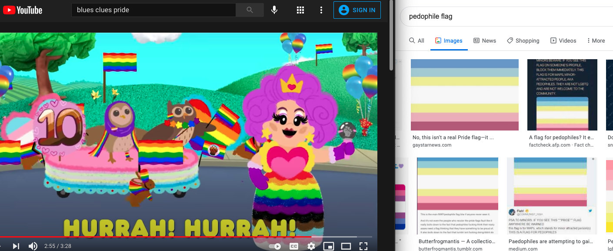The image size is (613, 251).
Task: Toggle closed captions (CC) on the video
Action: (294, 246)
